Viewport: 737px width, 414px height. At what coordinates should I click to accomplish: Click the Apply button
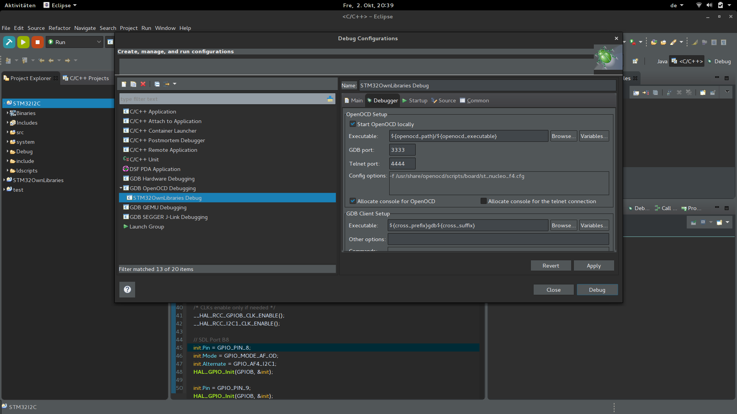tap(593, 266)
